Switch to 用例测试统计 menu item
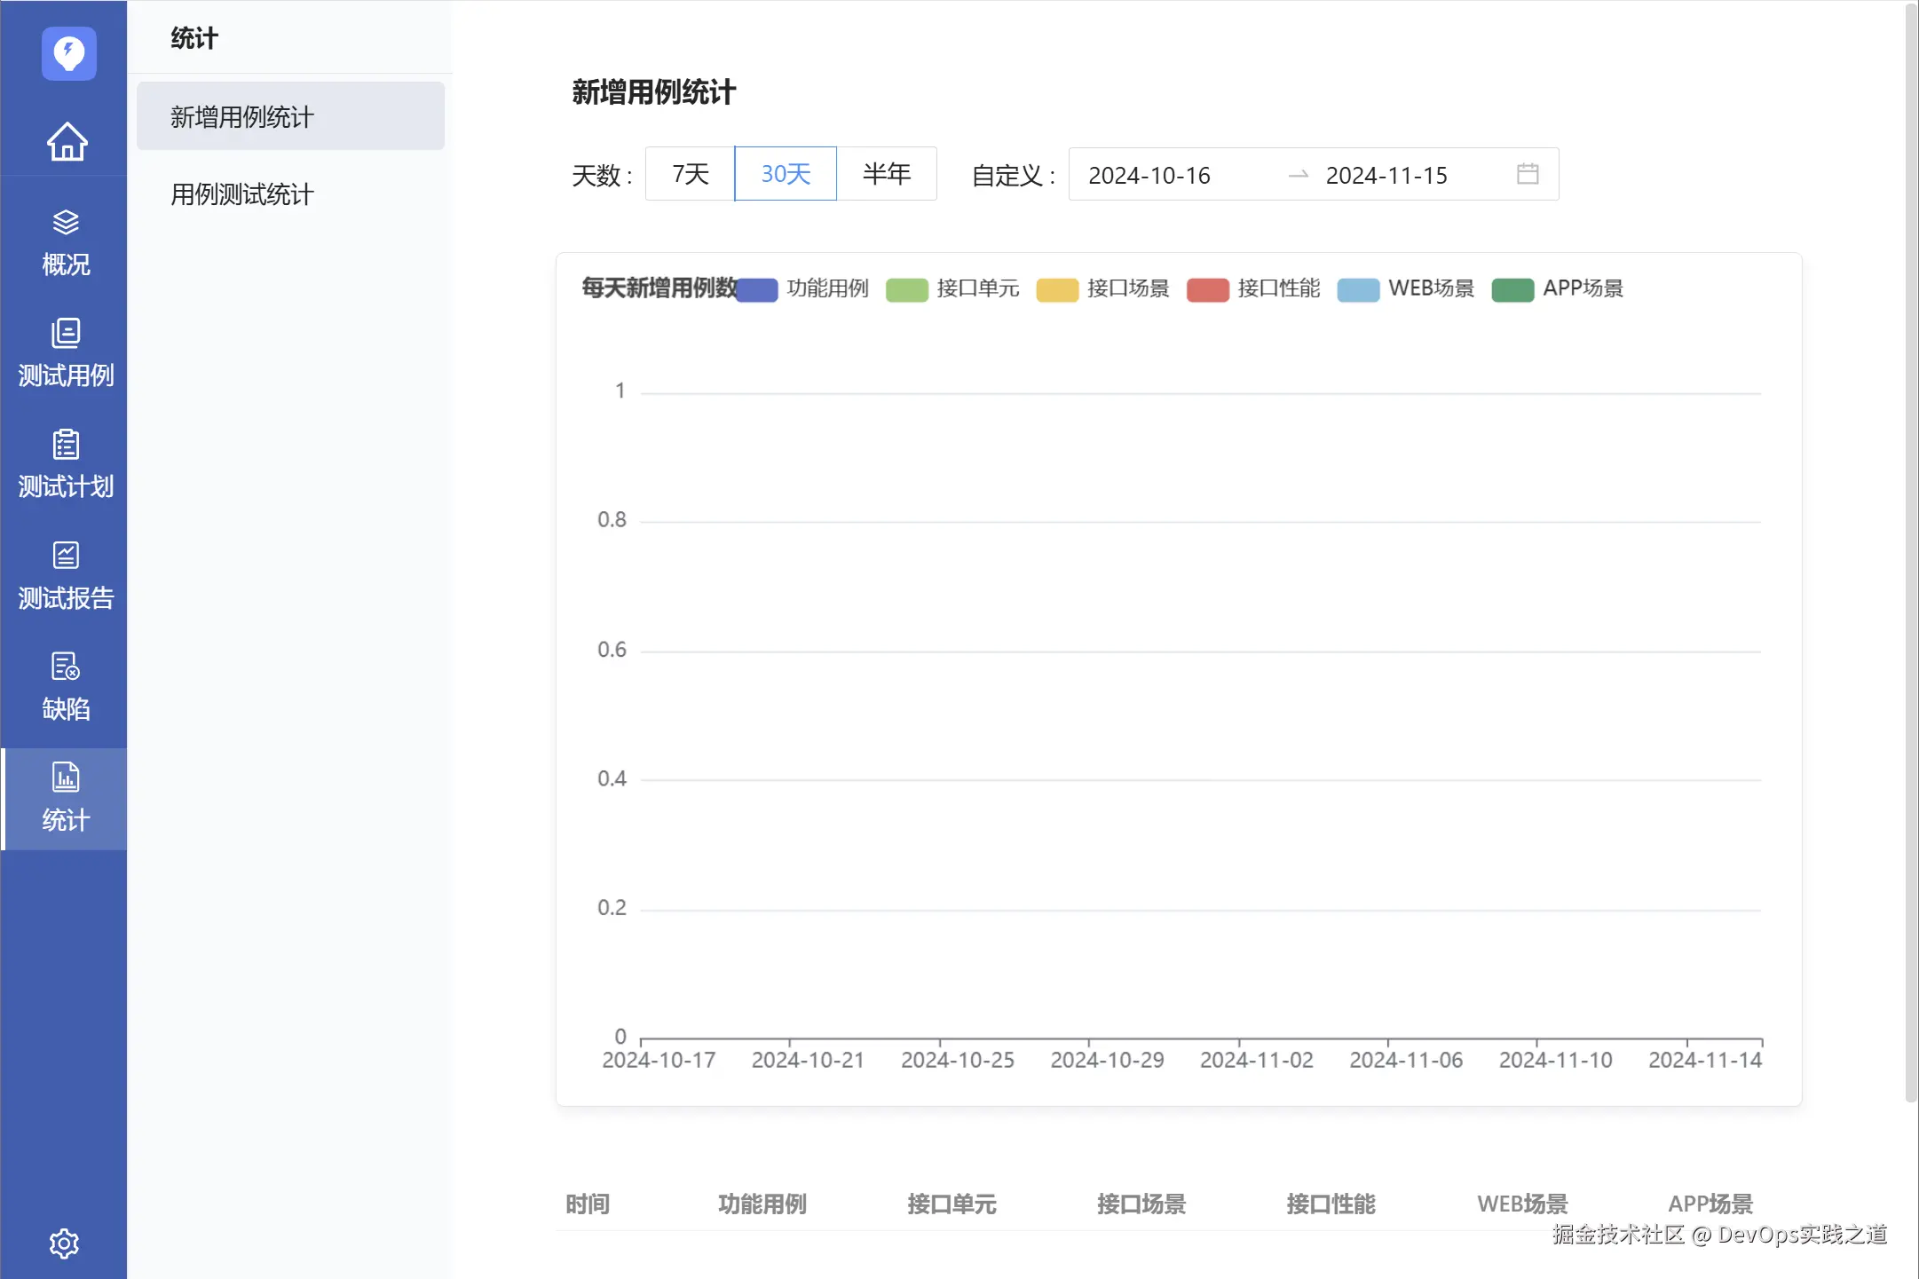The height and width of the screenshot is (1279, 1919). pyautogui.click(x=242, y=194)
